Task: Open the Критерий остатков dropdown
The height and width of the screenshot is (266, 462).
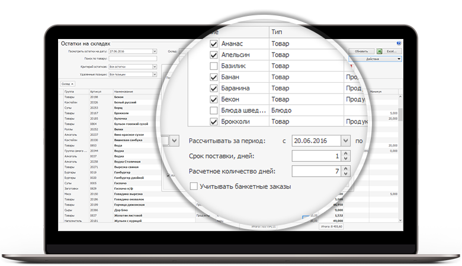Action: point(155,67)
